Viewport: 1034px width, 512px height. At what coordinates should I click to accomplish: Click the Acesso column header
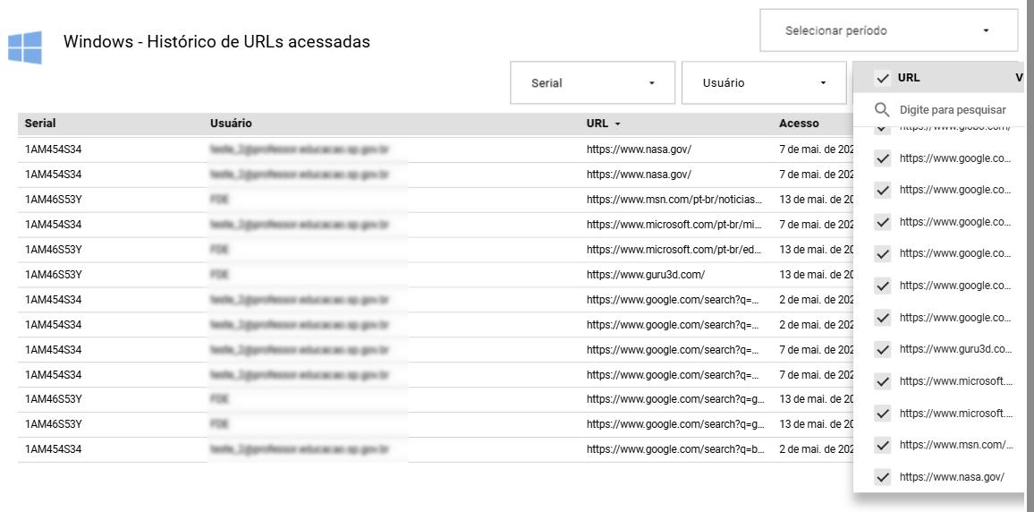click(799, 124)
